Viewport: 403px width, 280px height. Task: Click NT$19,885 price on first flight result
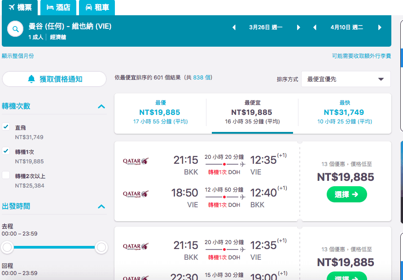(x=346, y=177)
